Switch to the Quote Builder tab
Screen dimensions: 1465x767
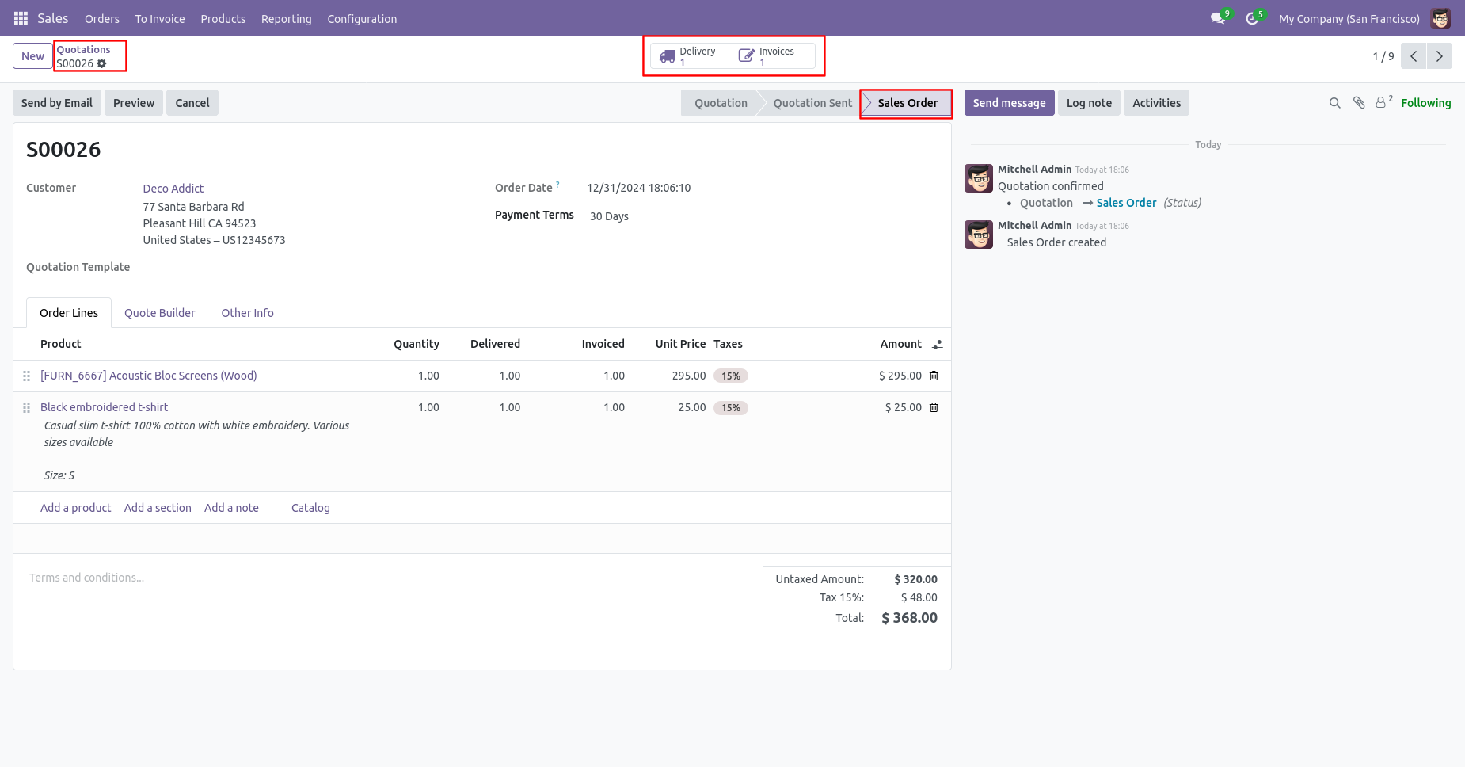[159, 313]
